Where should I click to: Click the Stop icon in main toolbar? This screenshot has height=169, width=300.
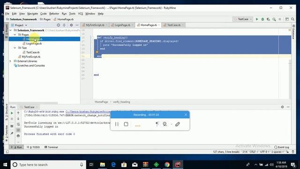coord(280,19)
